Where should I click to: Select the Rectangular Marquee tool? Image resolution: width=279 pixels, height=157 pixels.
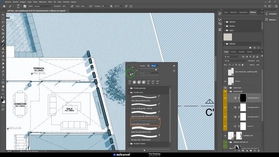(3, 18)
